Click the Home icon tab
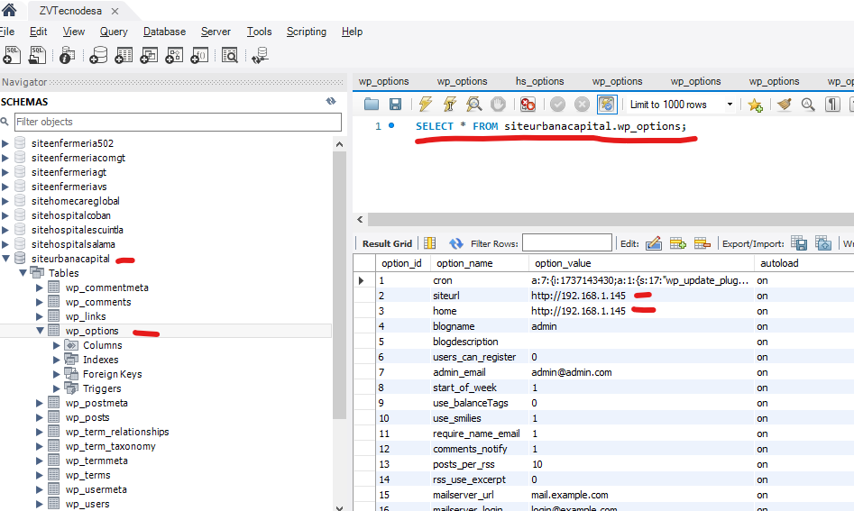854x511 pixels. click(x=9, y=10)
